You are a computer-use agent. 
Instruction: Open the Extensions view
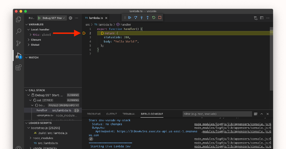19,67
